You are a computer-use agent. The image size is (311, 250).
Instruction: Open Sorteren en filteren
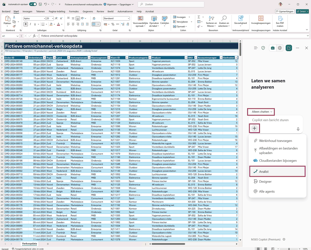tap(211, 21)
